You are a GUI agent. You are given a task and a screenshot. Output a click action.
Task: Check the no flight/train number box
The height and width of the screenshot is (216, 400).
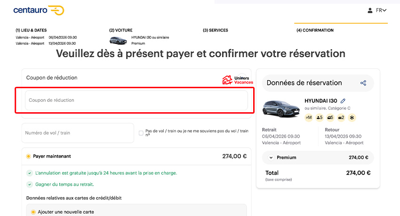141,133
